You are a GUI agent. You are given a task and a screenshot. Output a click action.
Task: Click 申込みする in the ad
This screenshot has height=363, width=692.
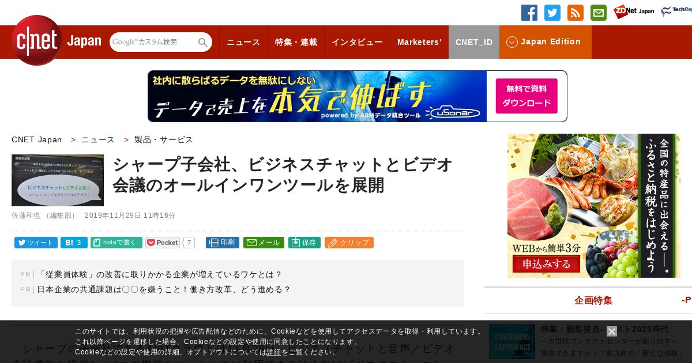(x=547, y=264)
